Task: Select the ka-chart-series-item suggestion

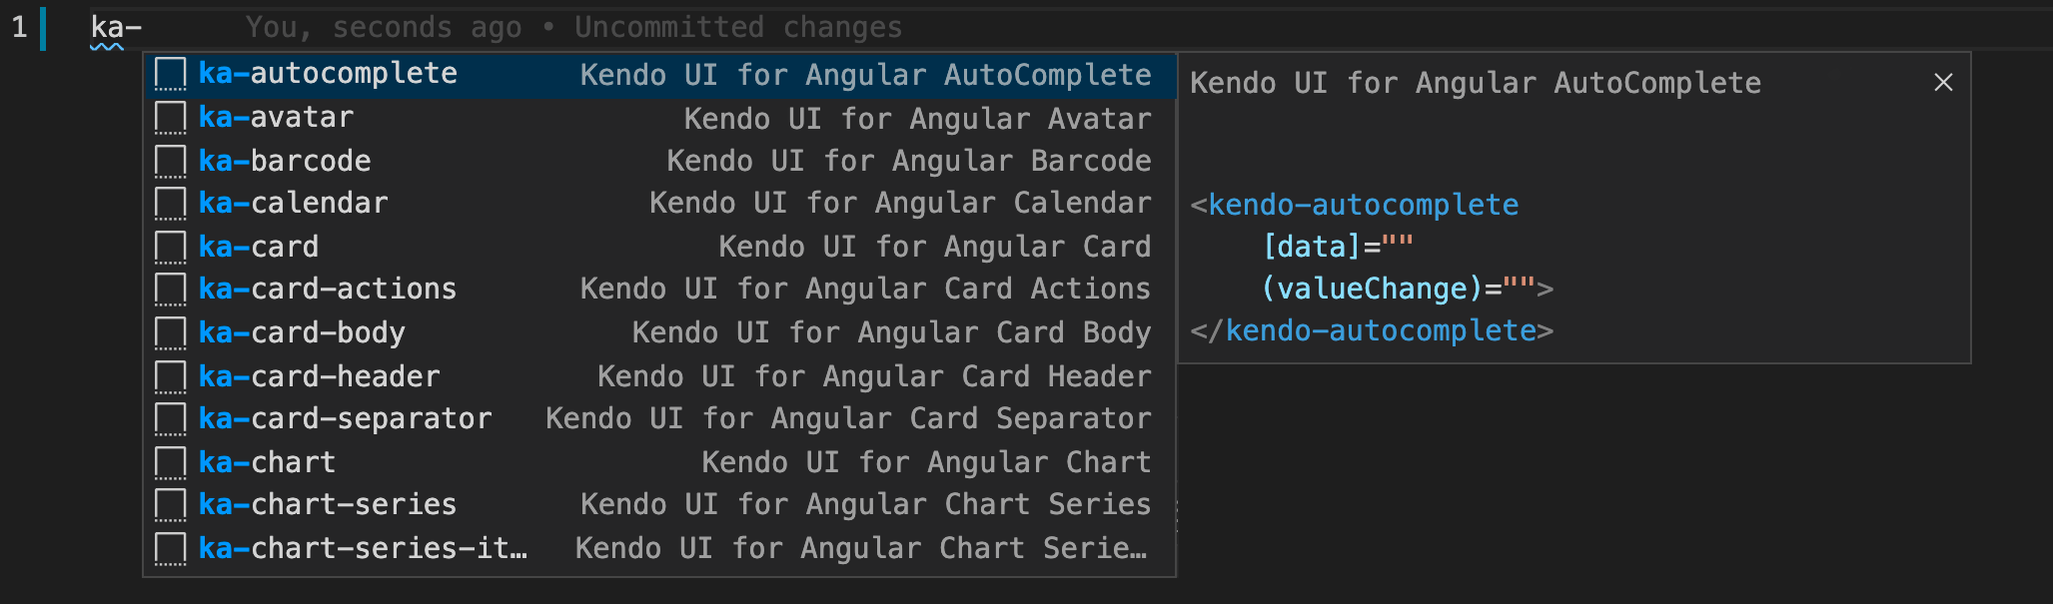Action: [x=362, y=547]
